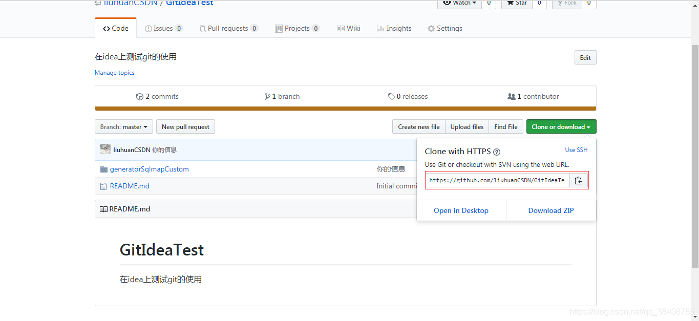Copy clone URL with clipboard icon
699x321 pixels.
(578, 180)
